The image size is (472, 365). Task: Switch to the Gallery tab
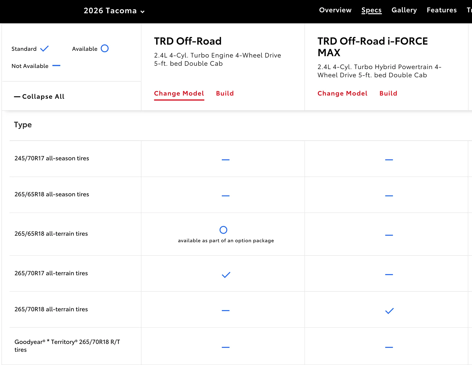pos(404,10)
